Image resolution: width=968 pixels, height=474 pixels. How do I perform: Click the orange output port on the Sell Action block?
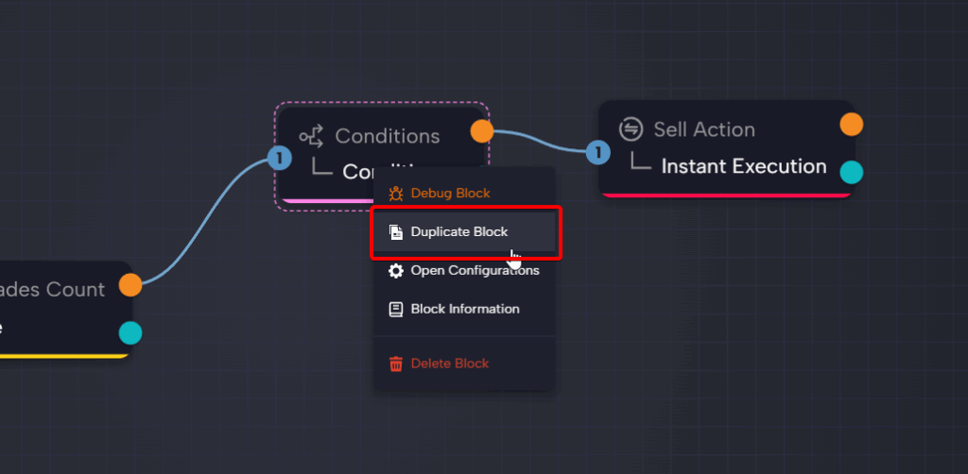coord(852,124)
